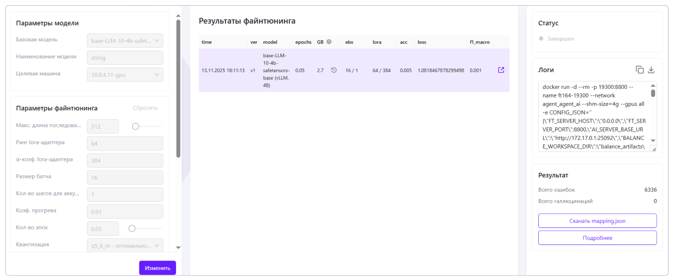Open the result row's external link icon
The height and width of the screenshot is (280, 673).
501,70
